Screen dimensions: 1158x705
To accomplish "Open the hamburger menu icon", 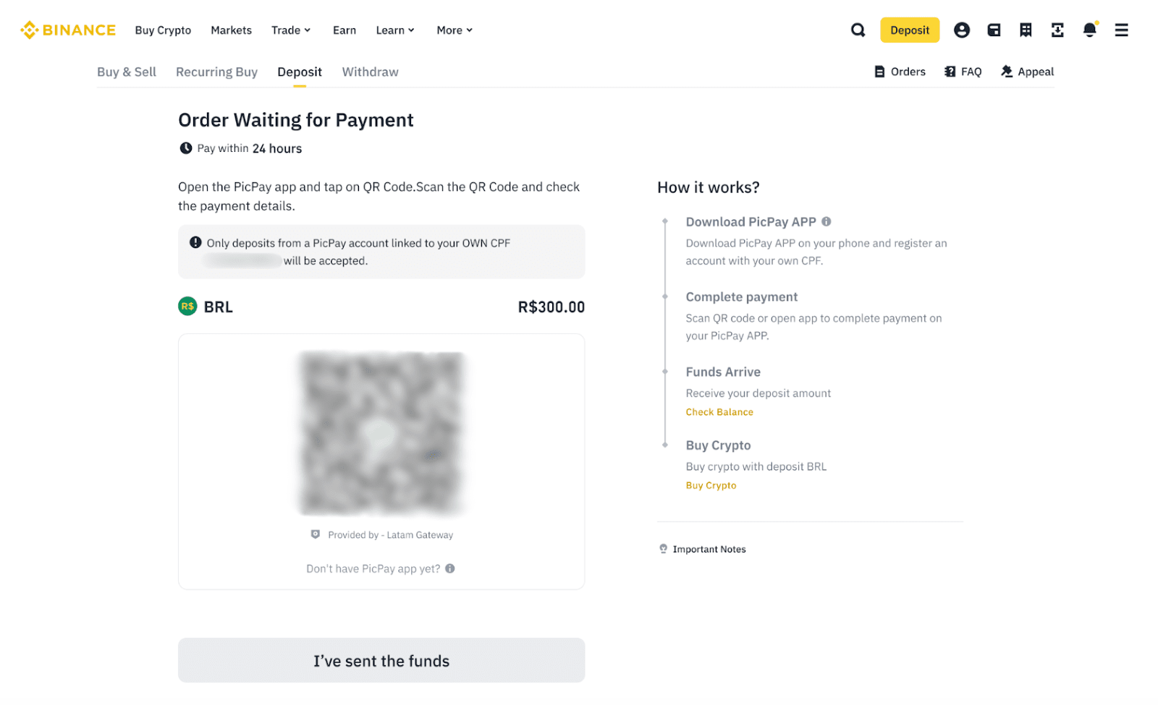I will pyautogui.click(x=1121, y=30).
